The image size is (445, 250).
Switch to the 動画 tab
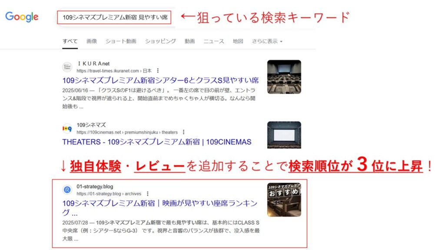click(x=189, y=41)
